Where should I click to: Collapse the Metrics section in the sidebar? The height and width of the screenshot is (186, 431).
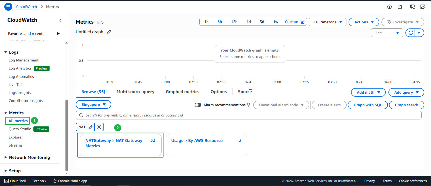pyautogui.click(x=6, y=113)
